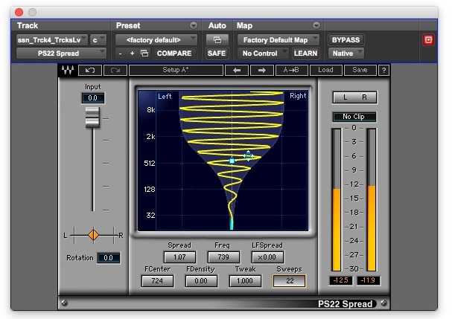Click the Input value field 0.0
This screenshot has height=319, width=452.
click(92, 98)
